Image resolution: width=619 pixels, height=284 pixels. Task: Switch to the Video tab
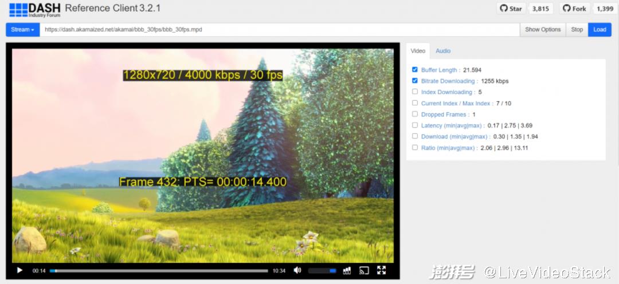(418, 51)
